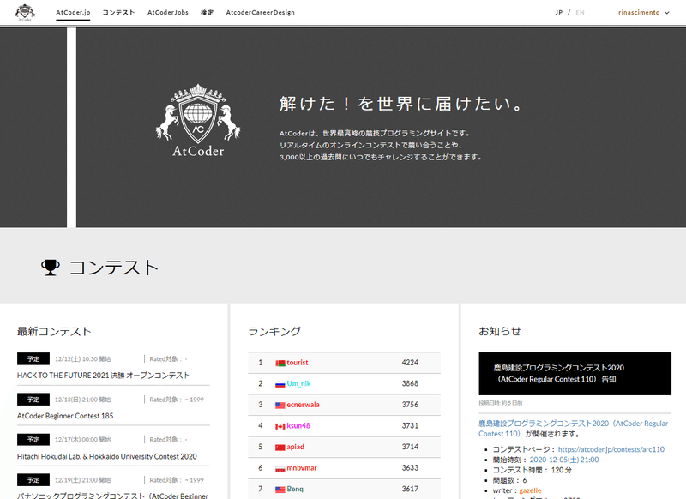Open Hitachi Hokudai Lab. contest link

[x=106, y=456]
